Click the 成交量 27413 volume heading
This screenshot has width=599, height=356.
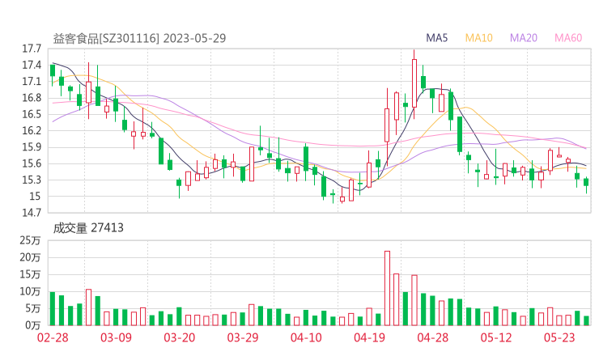(x=88, y=228)
